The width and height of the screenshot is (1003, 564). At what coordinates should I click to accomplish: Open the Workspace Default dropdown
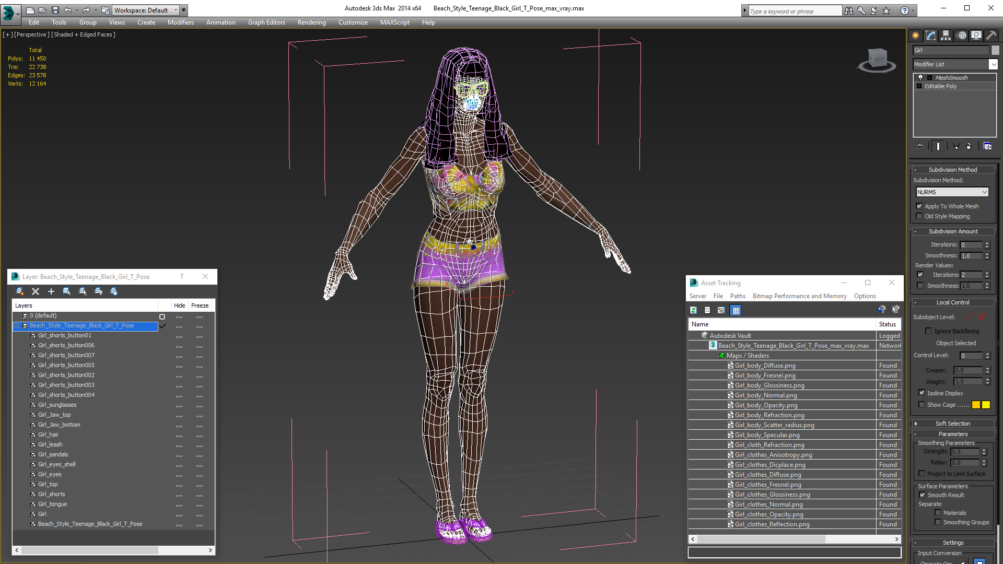(x=146, y=10)
